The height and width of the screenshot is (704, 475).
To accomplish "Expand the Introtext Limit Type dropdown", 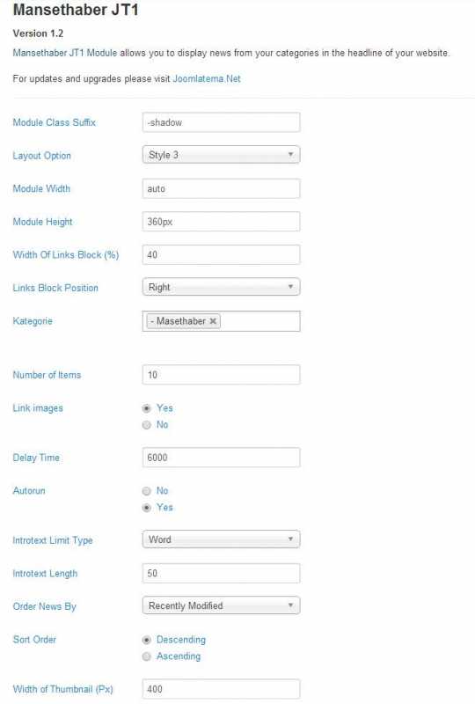I will click(222, 539).
